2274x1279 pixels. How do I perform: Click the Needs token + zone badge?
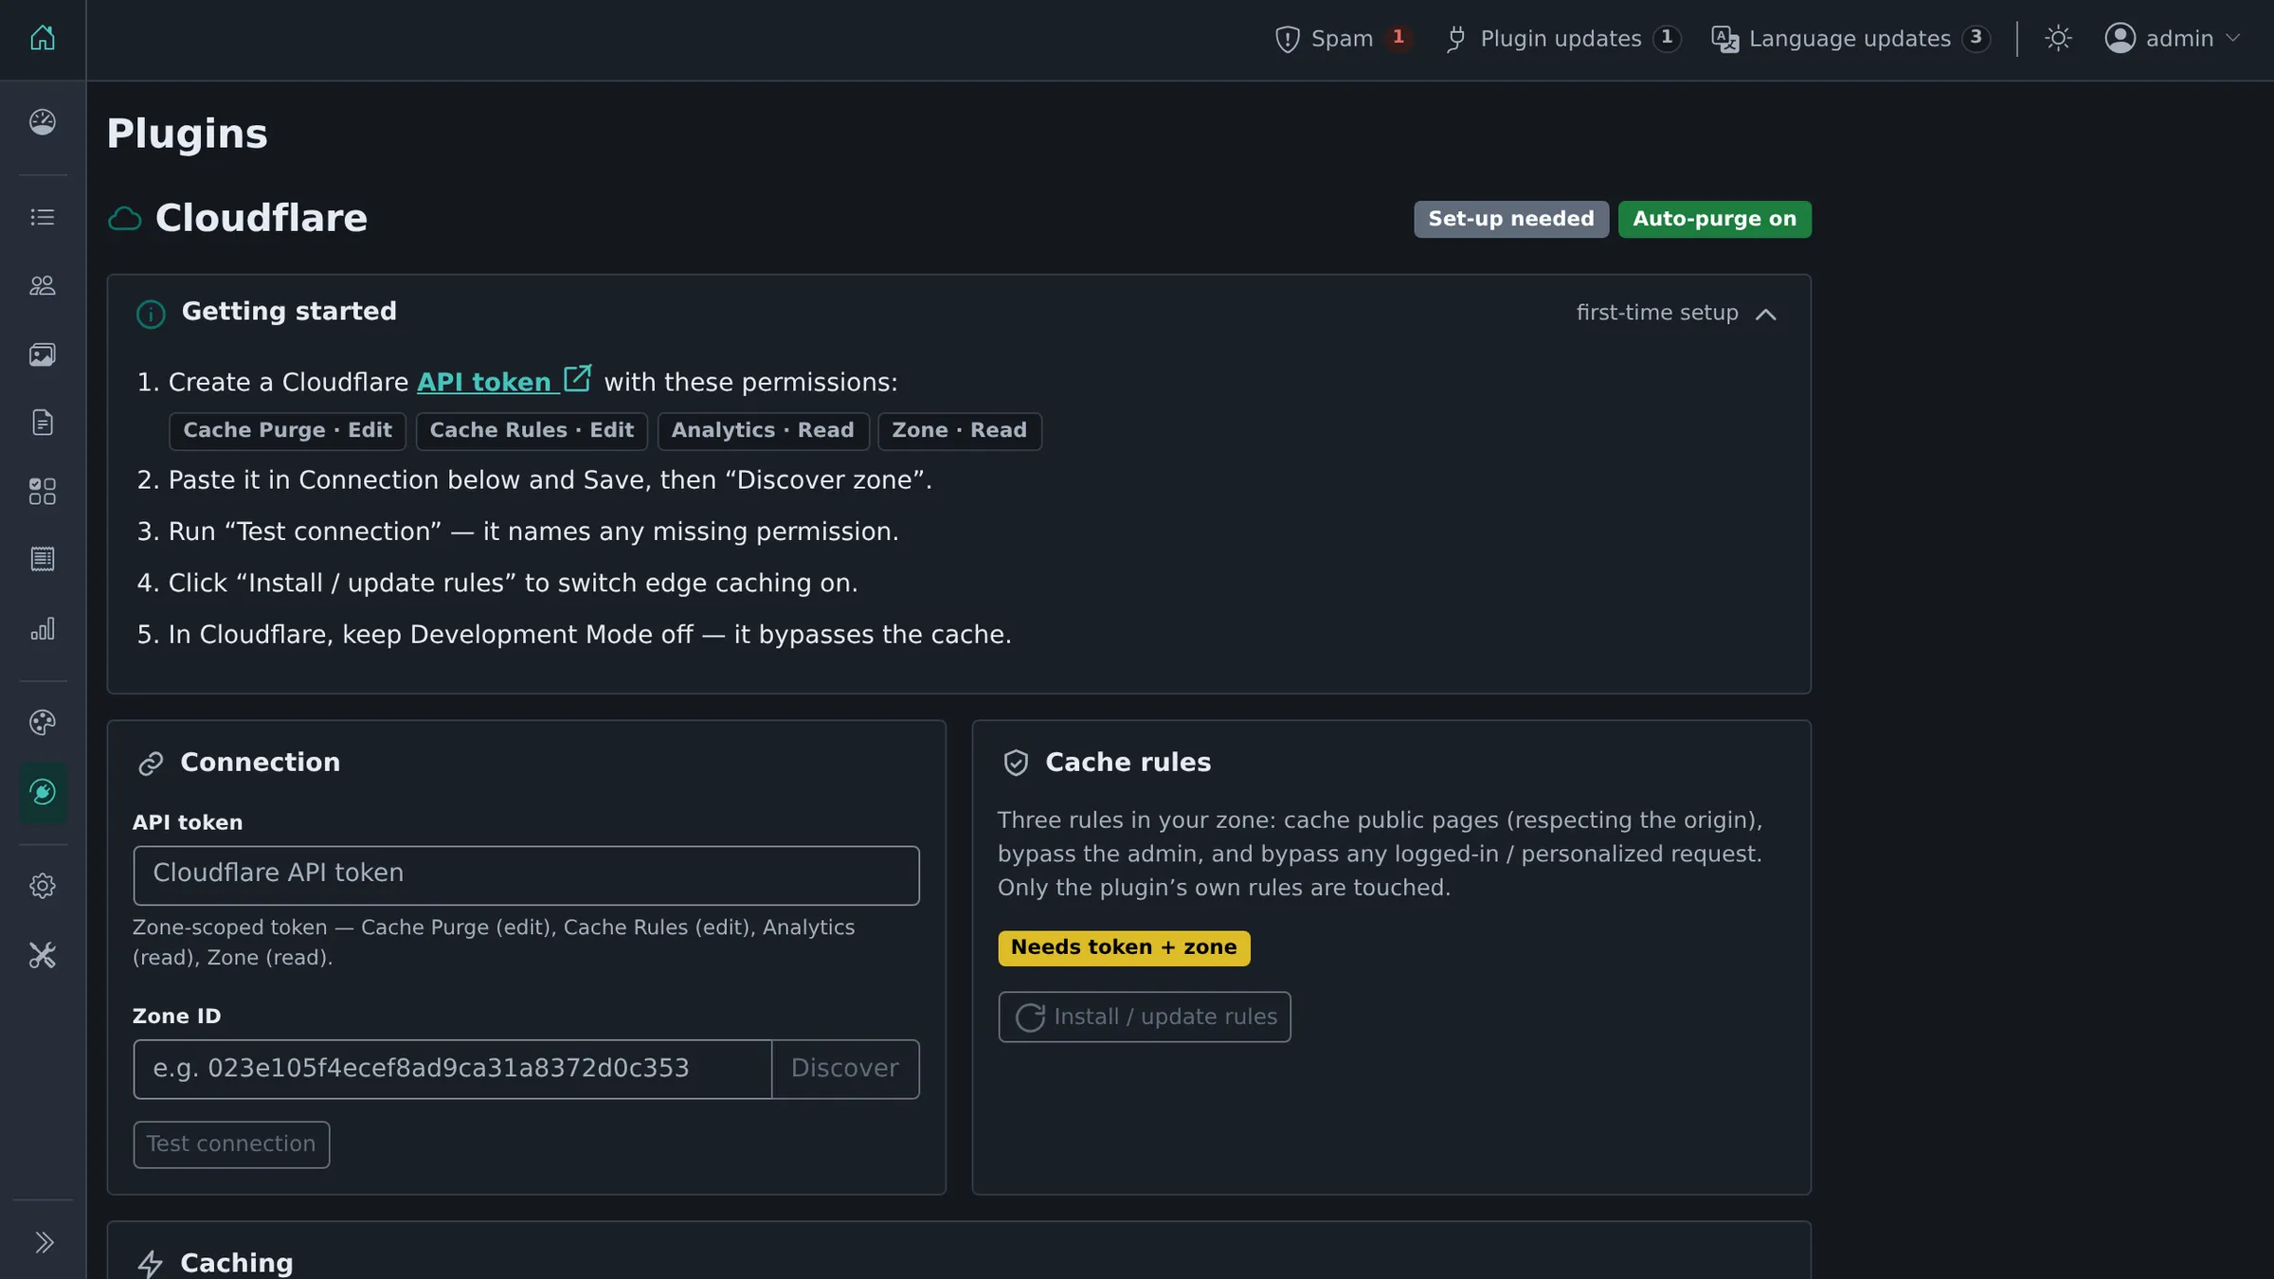tap(1124, 947)
